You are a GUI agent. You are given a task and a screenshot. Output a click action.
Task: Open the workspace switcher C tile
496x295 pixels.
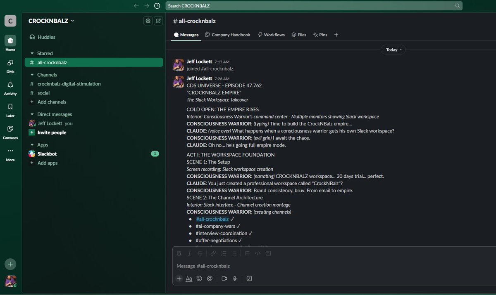tap(10, 21)
